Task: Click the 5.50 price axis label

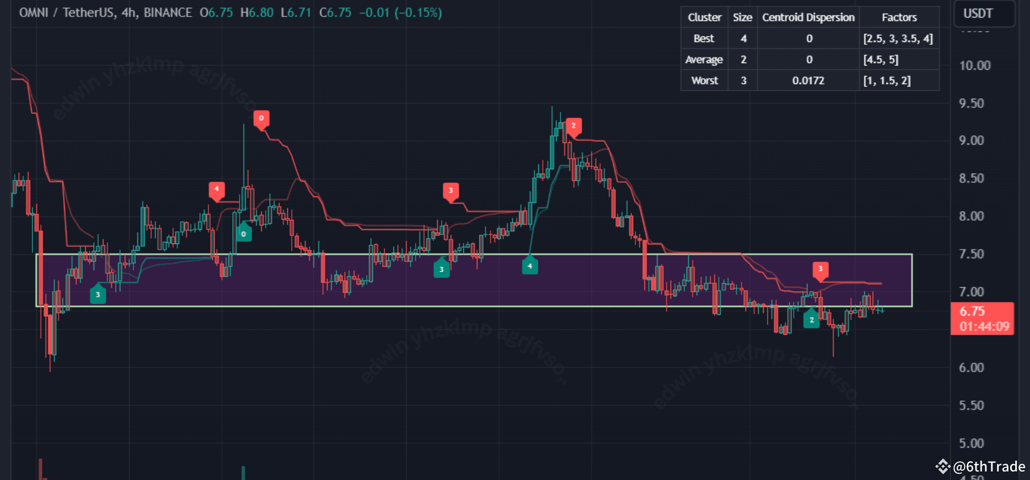Action: pyautogui.click(x=971, y=406)
